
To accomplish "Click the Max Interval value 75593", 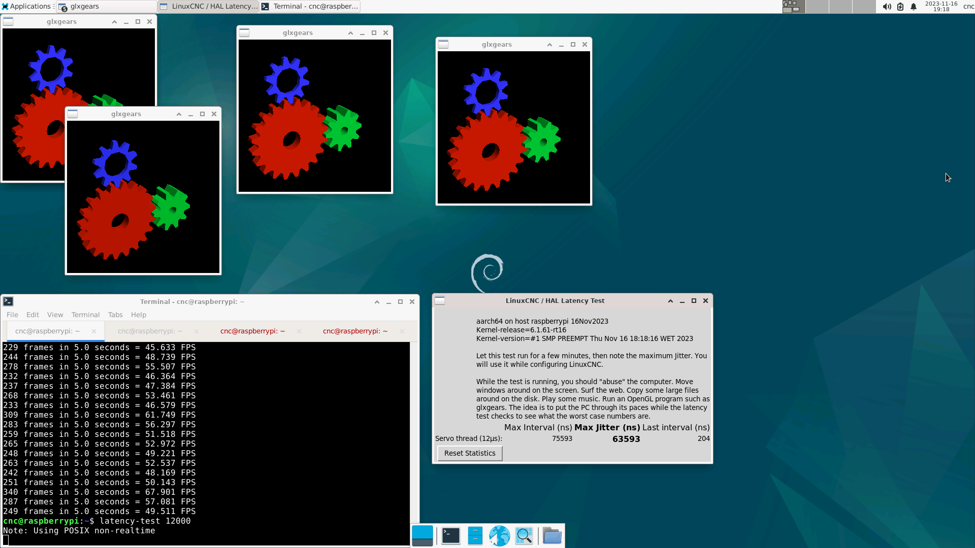I will (562, 438).
